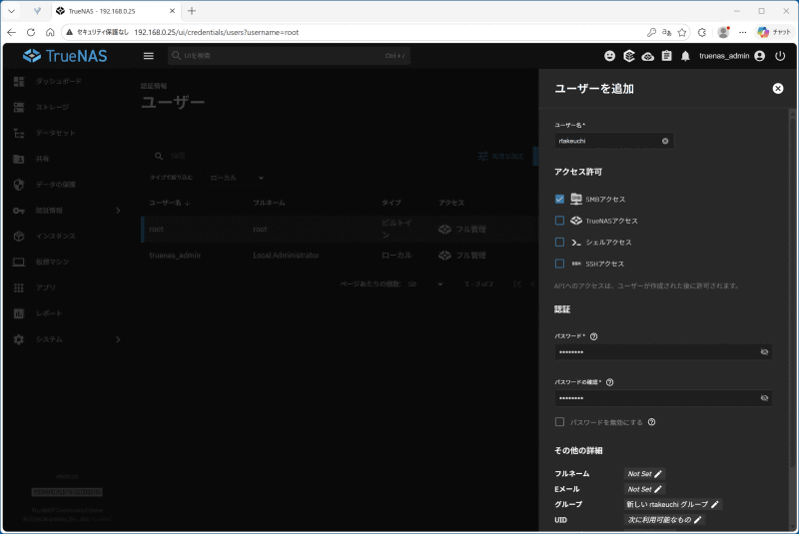Image resolution: width=799 pixels, height=534 pixels.
Task: Select the root user row
Action: coord(340,230)
